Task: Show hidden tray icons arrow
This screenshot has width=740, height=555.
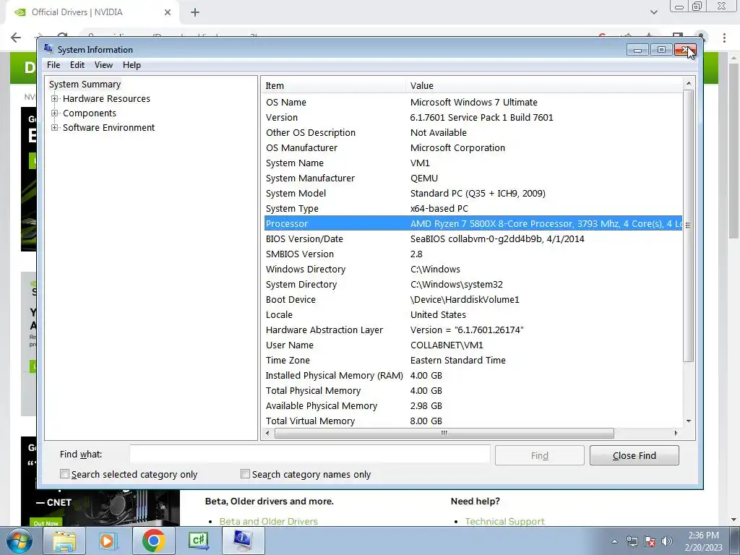Action: 614,542
